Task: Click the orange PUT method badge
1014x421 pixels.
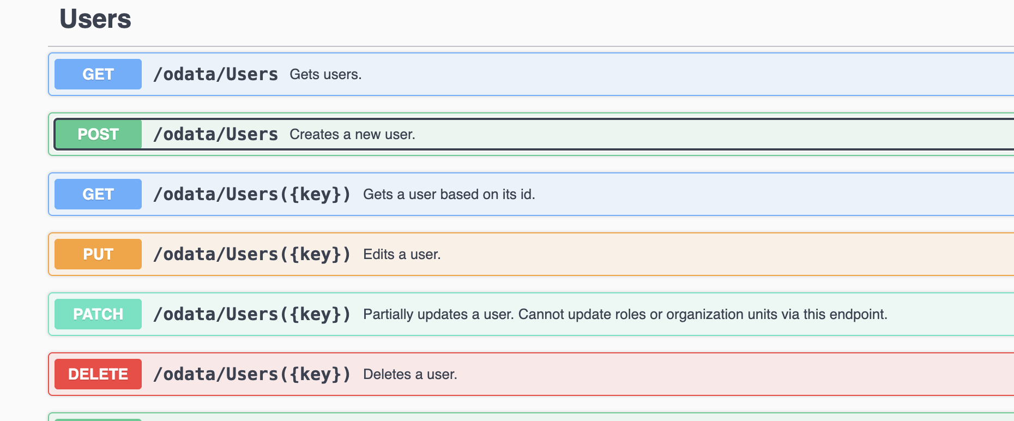Action: (x=98, y=254)
